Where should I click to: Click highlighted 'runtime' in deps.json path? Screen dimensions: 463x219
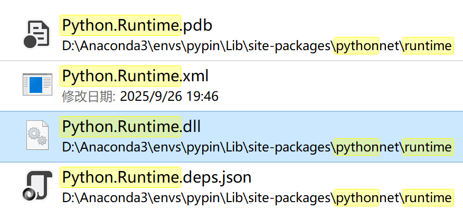tap(428, 198)
